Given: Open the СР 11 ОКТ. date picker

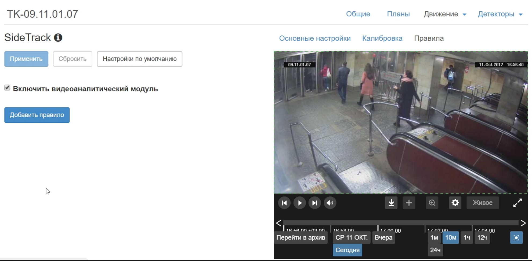Looking at the screenshot, I should coord(352,238).
